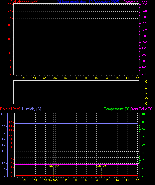Image resolution: width=155 pixels, height=185 pixels.
Task: Select the 100 humidity scale value
Action: 3,114
